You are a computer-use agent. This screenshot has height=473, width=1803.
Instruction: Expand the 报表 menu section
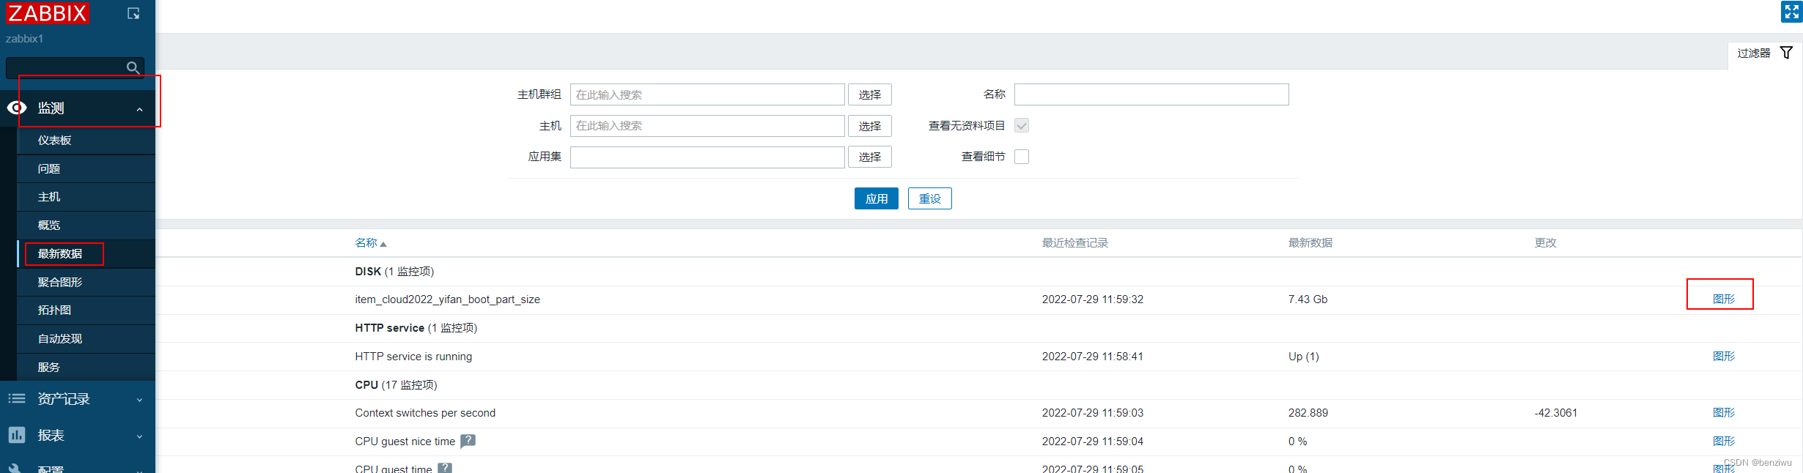[139, 436]
